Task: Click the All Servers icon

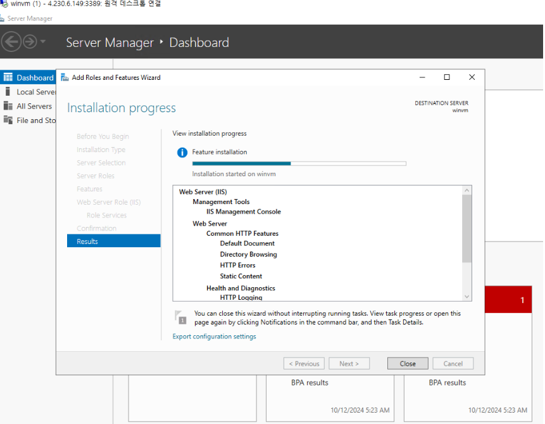Action: 8,106
